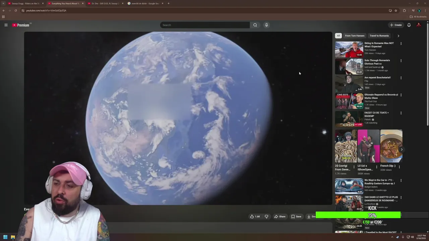This screenshot has width=429, height=241.
Task: Save the video to a playlist
Action: (296, 217)
